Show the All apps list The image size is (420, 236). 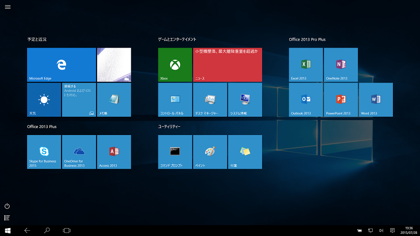coord(7,218)
